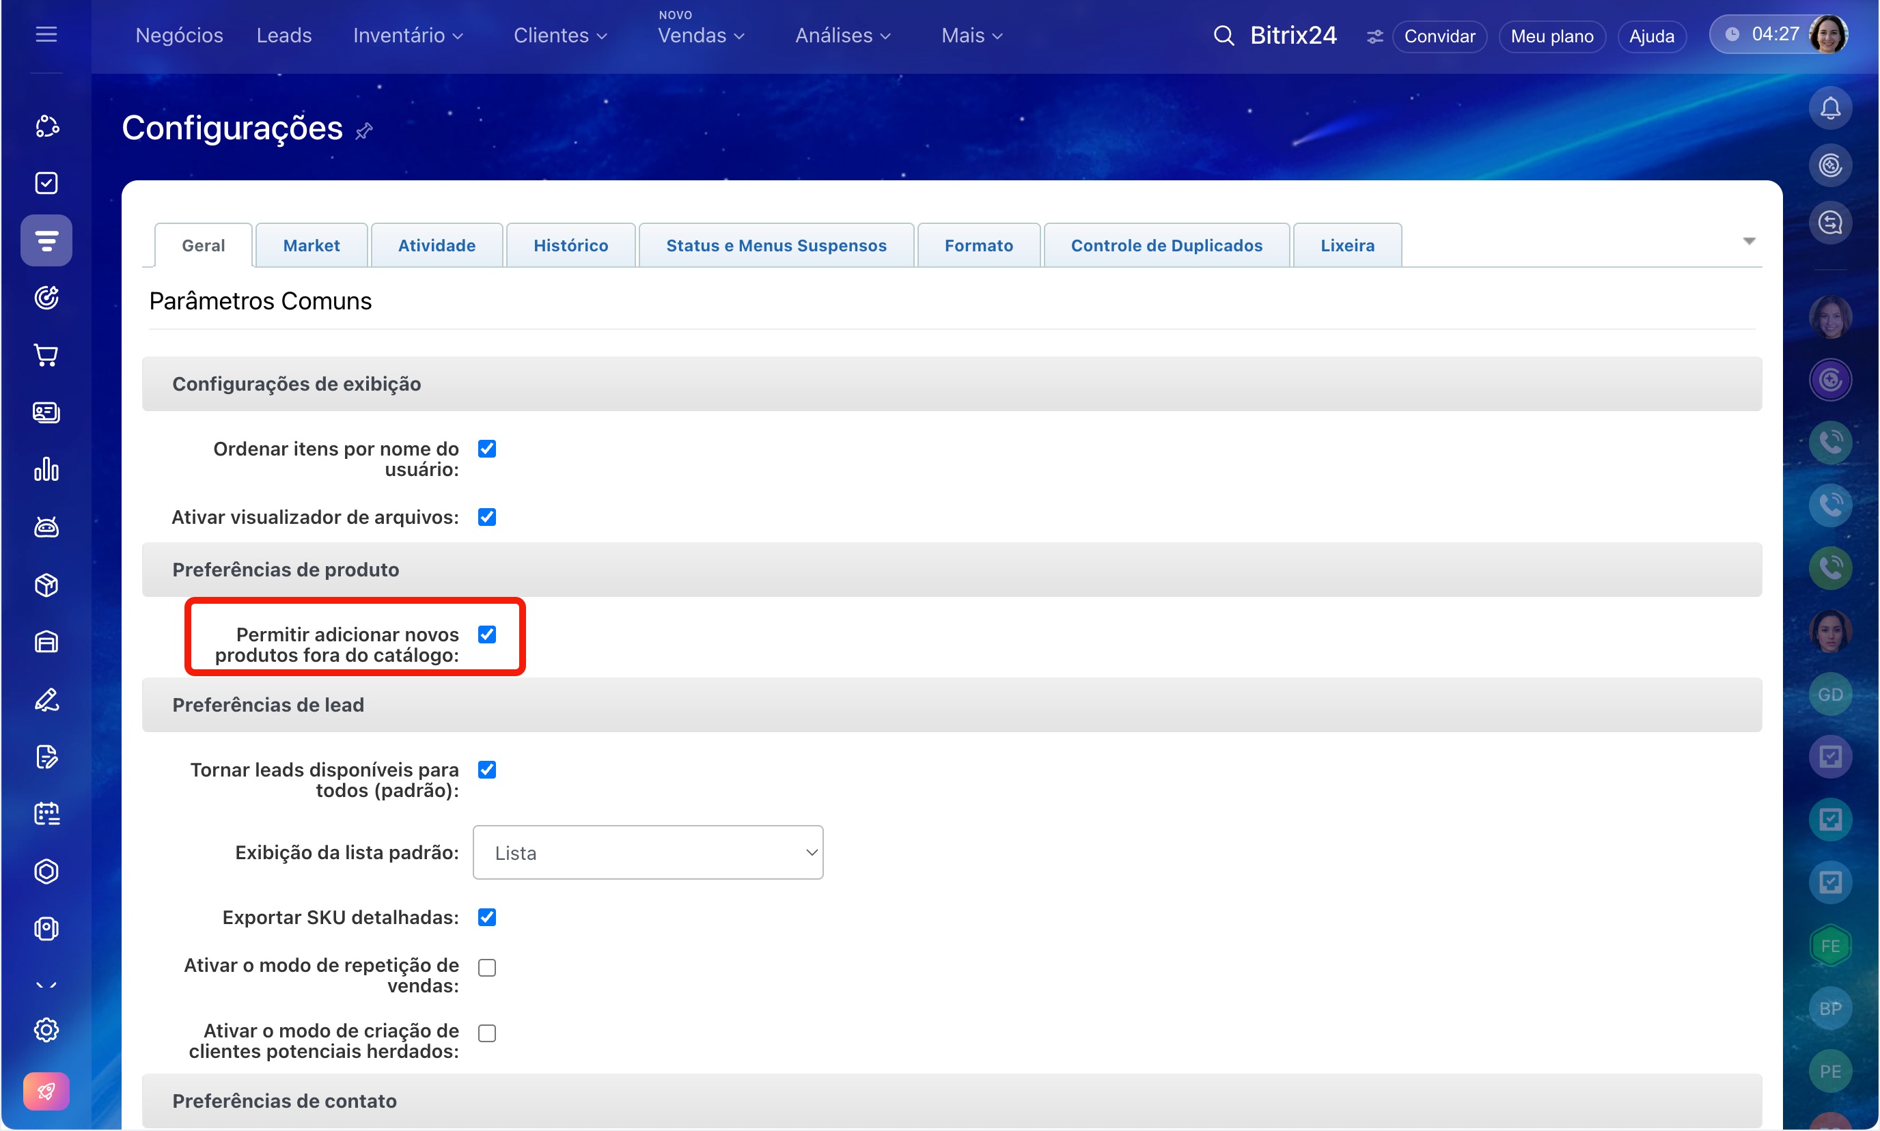Open the tasks checkmark sidebar icon
The width and height of the screenshot is (1880, 1131).
(x=46, y=183)
